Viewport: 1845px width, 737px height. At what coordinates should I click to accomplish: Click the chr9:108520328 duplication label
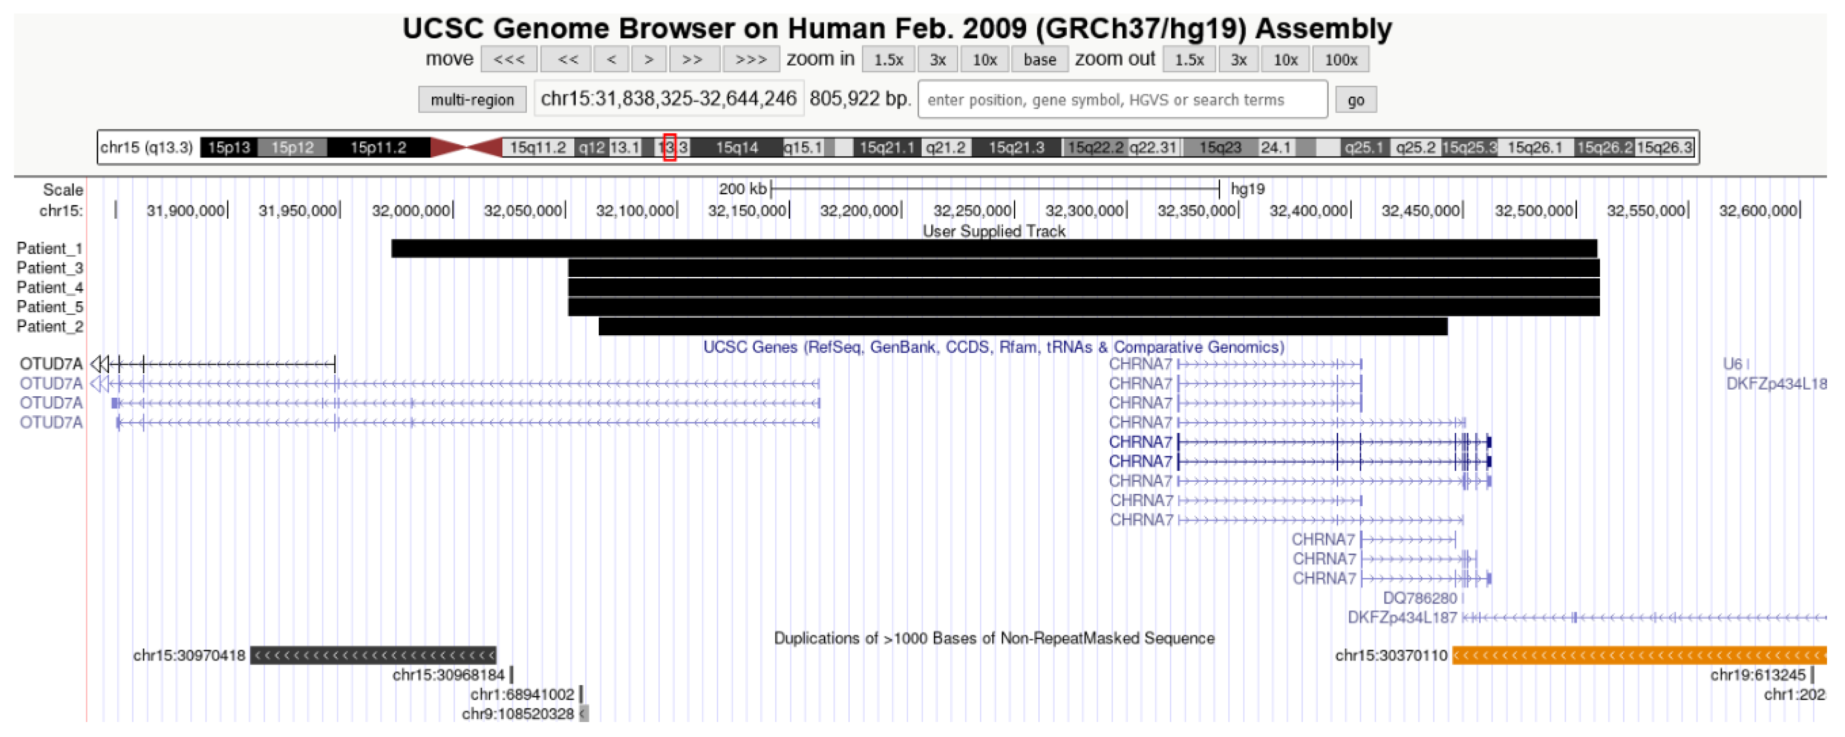[x=518, y=714]
